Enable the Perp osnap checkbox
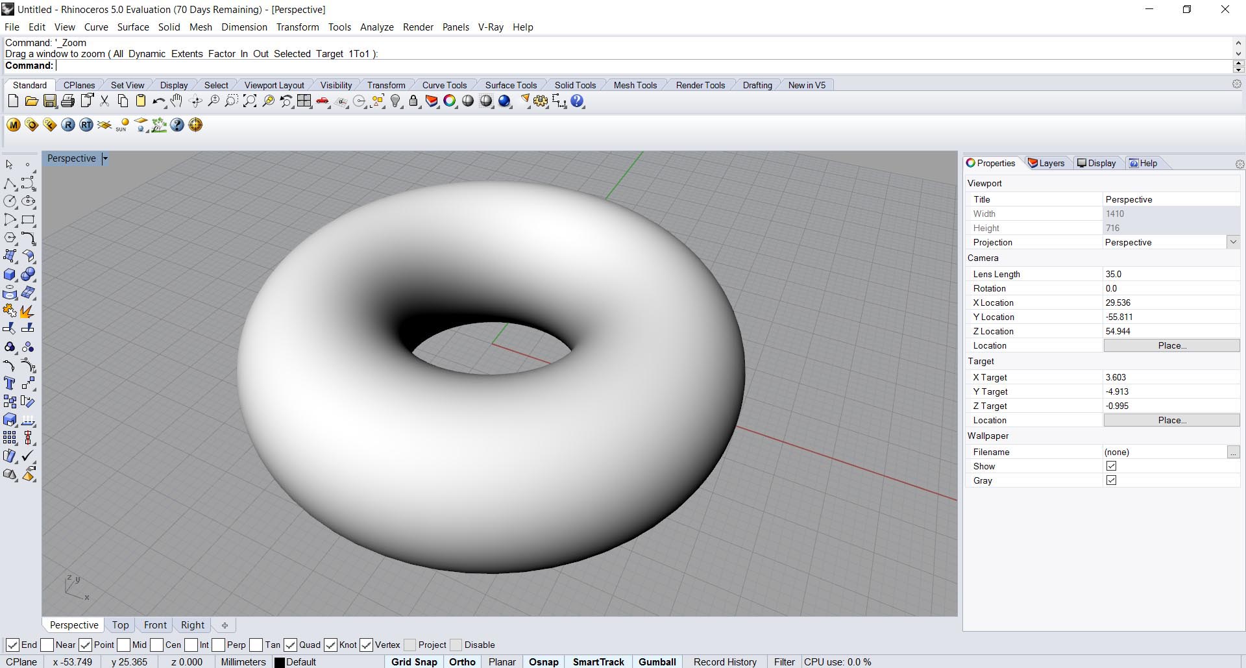The image size is (1246, 668). pyautogui.click(x=218, y=645)
